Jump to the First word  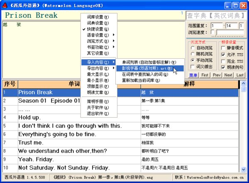tap(205, 75)
